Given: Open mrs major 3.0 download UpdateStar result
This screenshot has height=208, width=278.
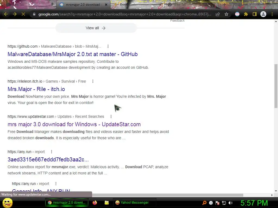Looking at the screenshot, I should (x=74, y=124).
